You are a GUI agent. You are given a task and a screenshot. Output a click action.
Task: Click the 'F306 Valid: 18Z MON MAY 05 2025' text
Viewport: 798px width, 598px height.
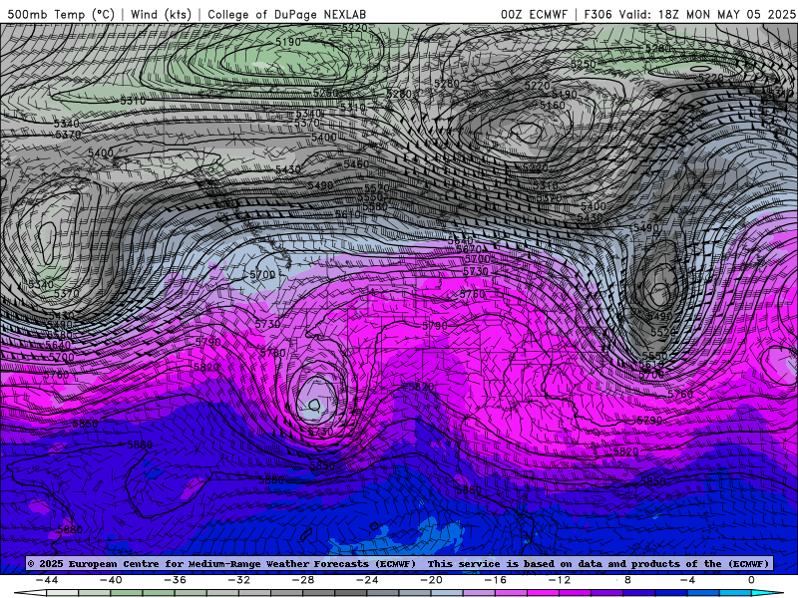click(x=689, y=14)
